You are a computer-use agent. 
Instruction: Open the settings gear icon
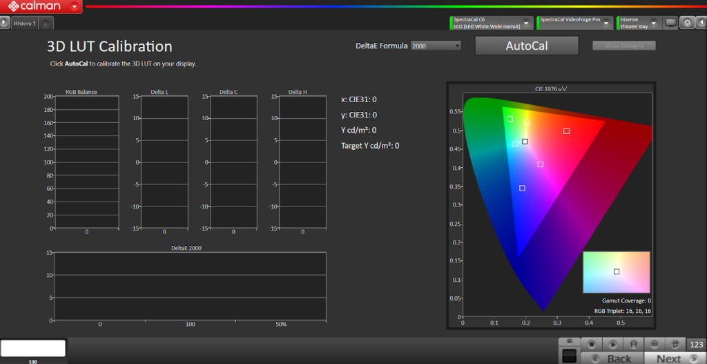pyautogui.click(x=686, y=23)
